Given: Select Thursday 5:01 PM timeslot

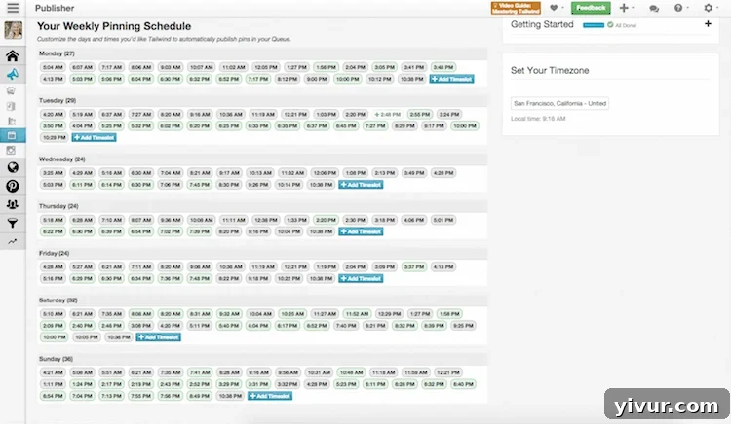Looking at the screenshot, I should pos(442,220).
